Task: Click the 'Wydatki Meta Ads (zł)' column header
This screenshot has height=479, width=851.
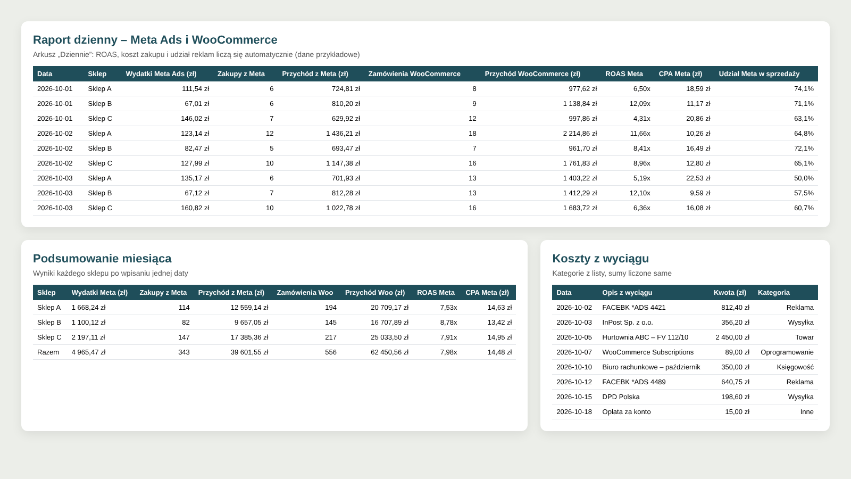Action: point(161,74)
